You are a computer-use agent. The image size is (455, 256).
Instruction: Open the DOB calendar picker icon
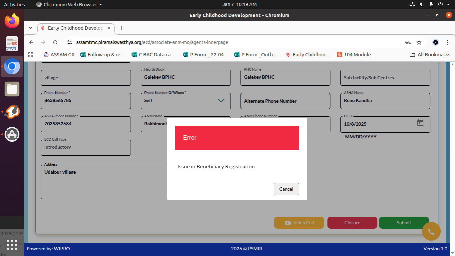[420, 123]
